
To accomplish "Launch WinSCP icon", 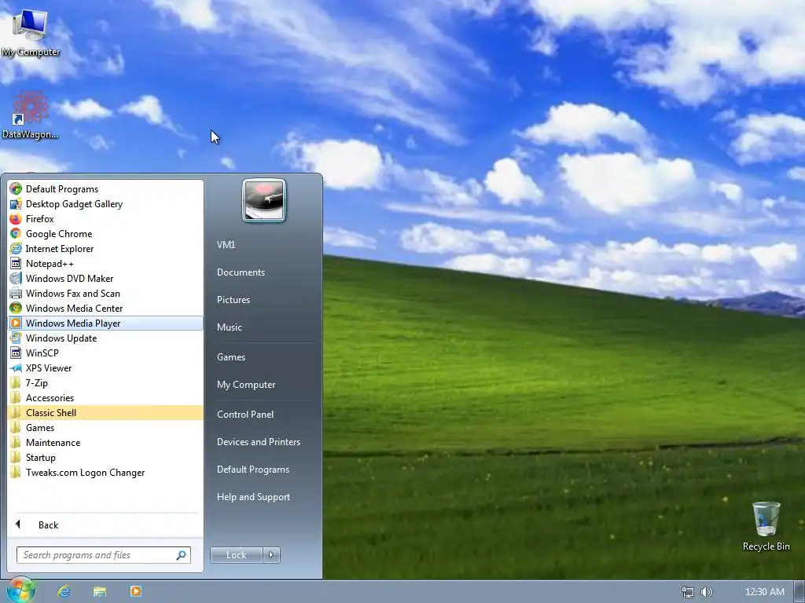I will (16, 353).
